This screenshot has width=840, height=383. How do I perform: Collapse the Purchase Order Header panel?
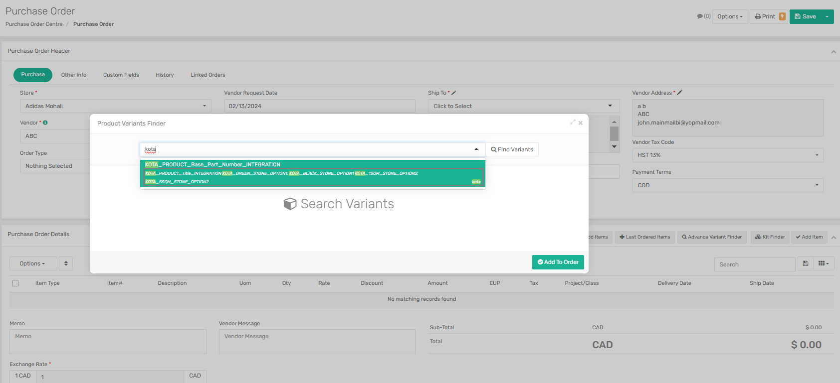point(833,51)
